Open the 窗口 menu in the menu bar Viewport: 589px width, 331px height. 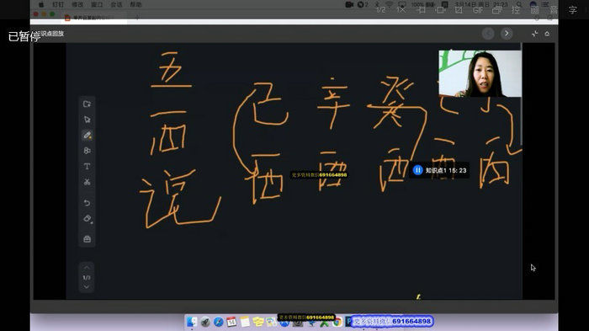97,4
